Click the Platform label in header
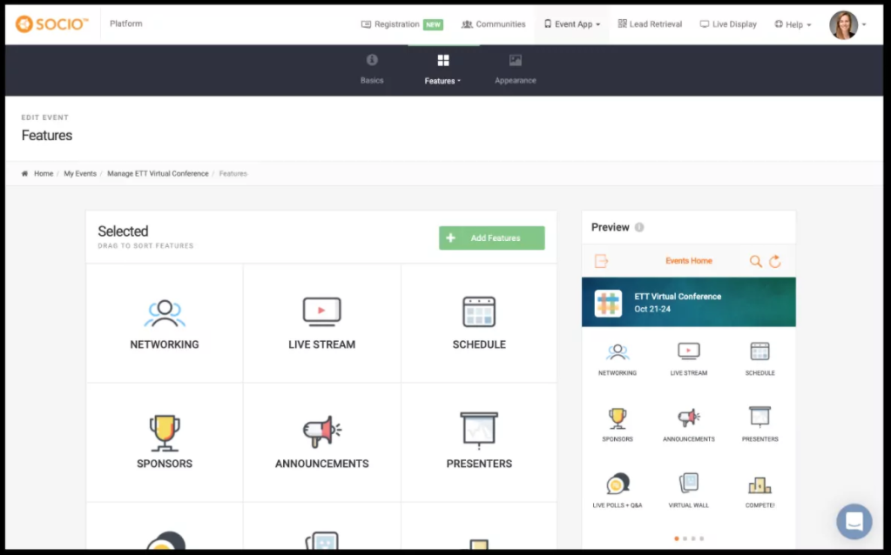Screen dimensions: 891x555 126,23
